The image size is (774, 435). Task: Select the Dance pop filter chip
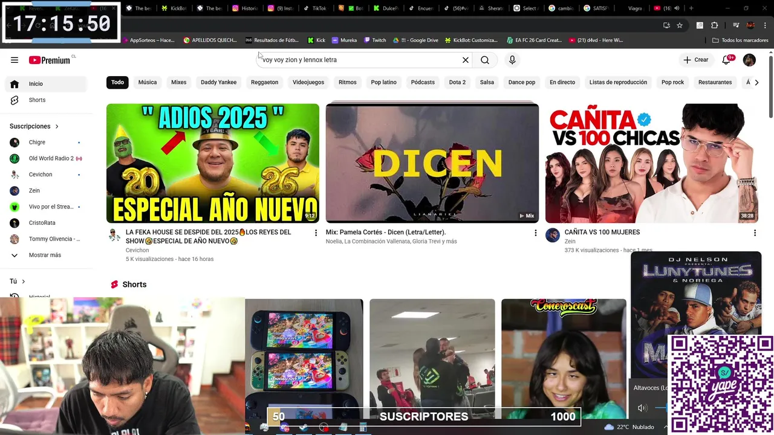(x=522, y=82)
